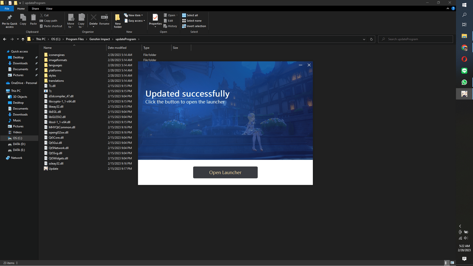
Task: Click Select none
Action: point(192,21)
